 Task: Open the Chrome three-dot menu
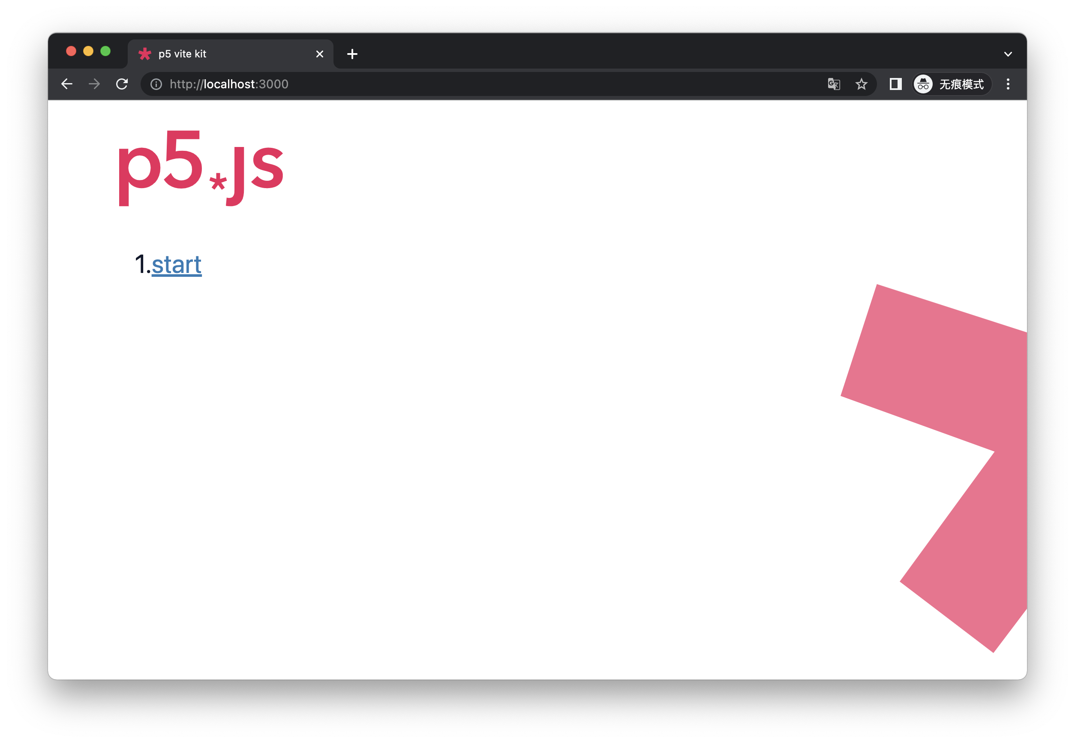pyautogui.click(x=1009, y=84)
